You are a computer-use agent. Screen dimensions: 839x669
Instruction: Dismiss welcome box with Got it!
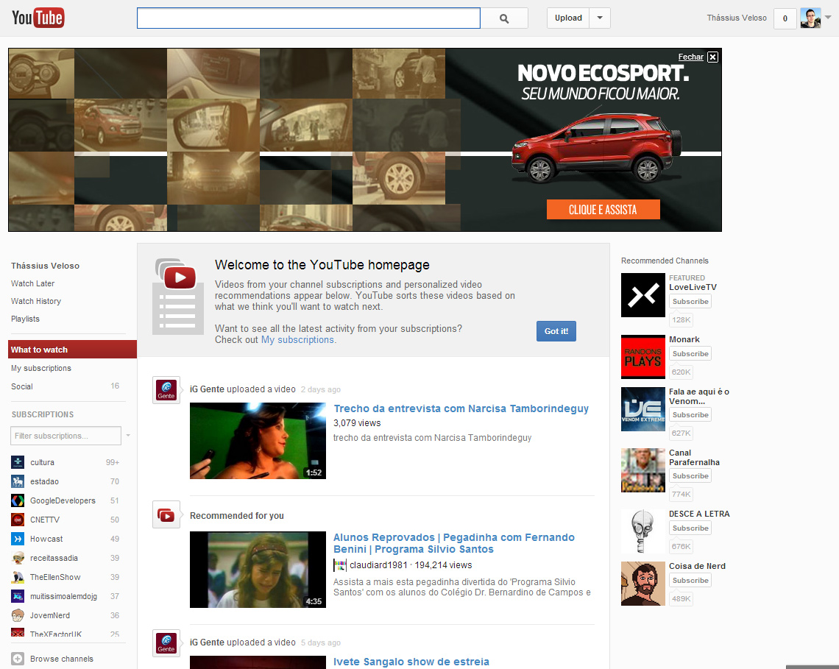pyautogui.click(x=556, y=331)
